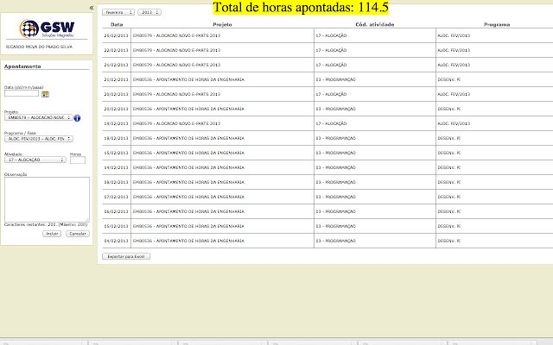
Task: Open the Atividade dropdown
Action: 35,160
